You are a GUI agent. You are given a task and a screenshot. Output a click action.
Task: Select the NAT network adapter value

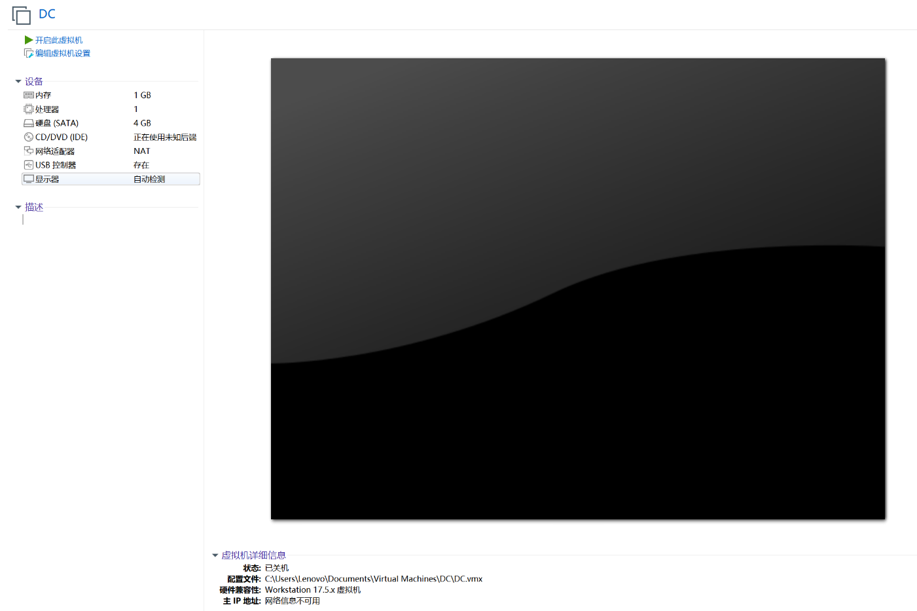pos(141,151)
